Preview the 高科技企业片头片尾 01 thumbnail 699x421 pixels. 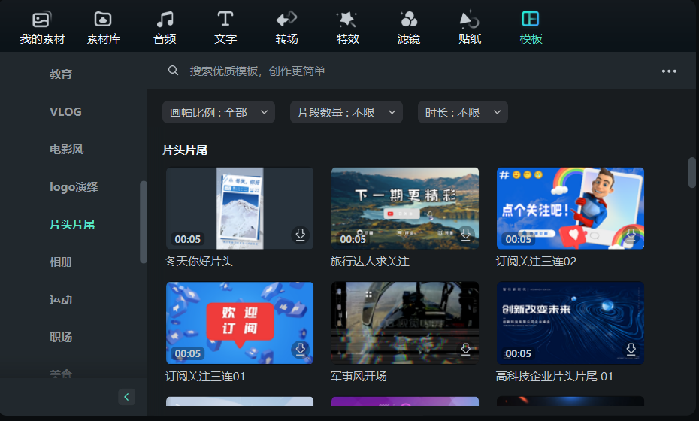point(570,323)
